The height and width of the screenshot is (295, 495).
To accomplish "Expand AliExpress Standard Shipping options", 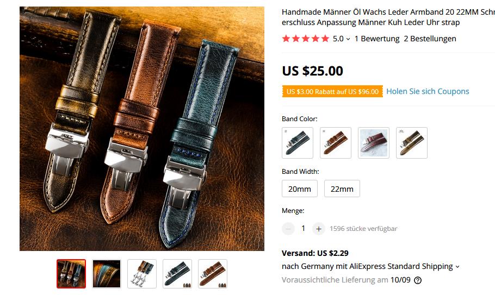I will coord(457,267).
